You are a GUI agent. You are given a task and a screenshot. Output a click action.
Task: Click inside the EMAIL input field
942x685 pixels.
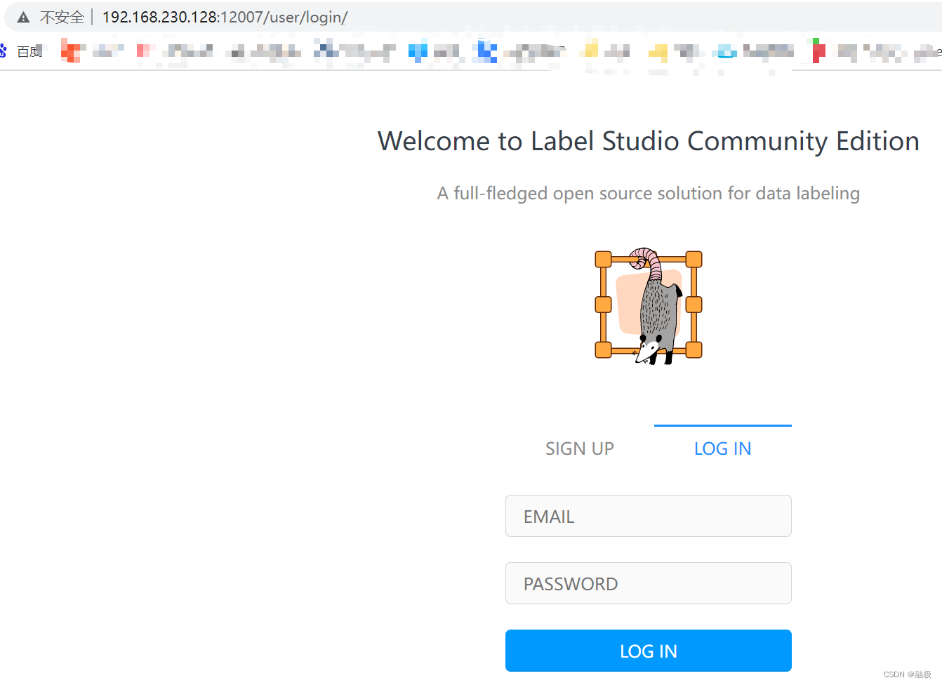(x=648, y=516)
